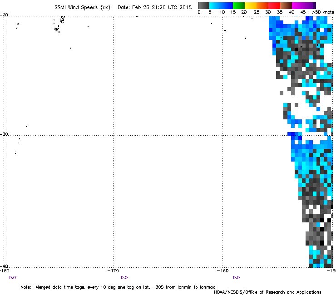Click the -20 latitude label at top left

4,15
